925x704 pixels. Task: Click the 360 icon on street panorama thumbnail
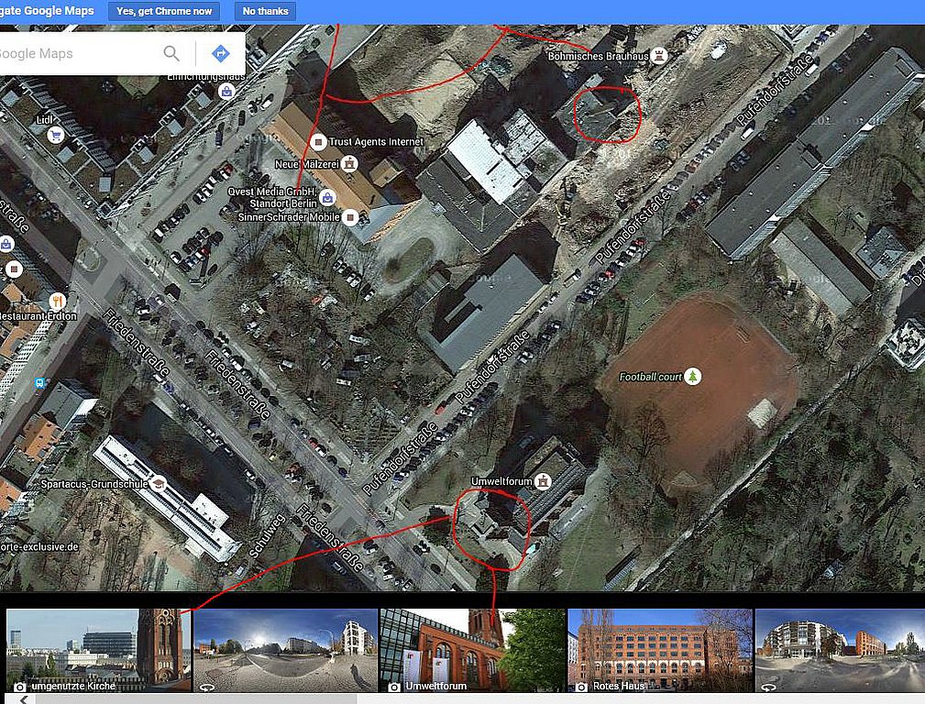pos(206,687)
